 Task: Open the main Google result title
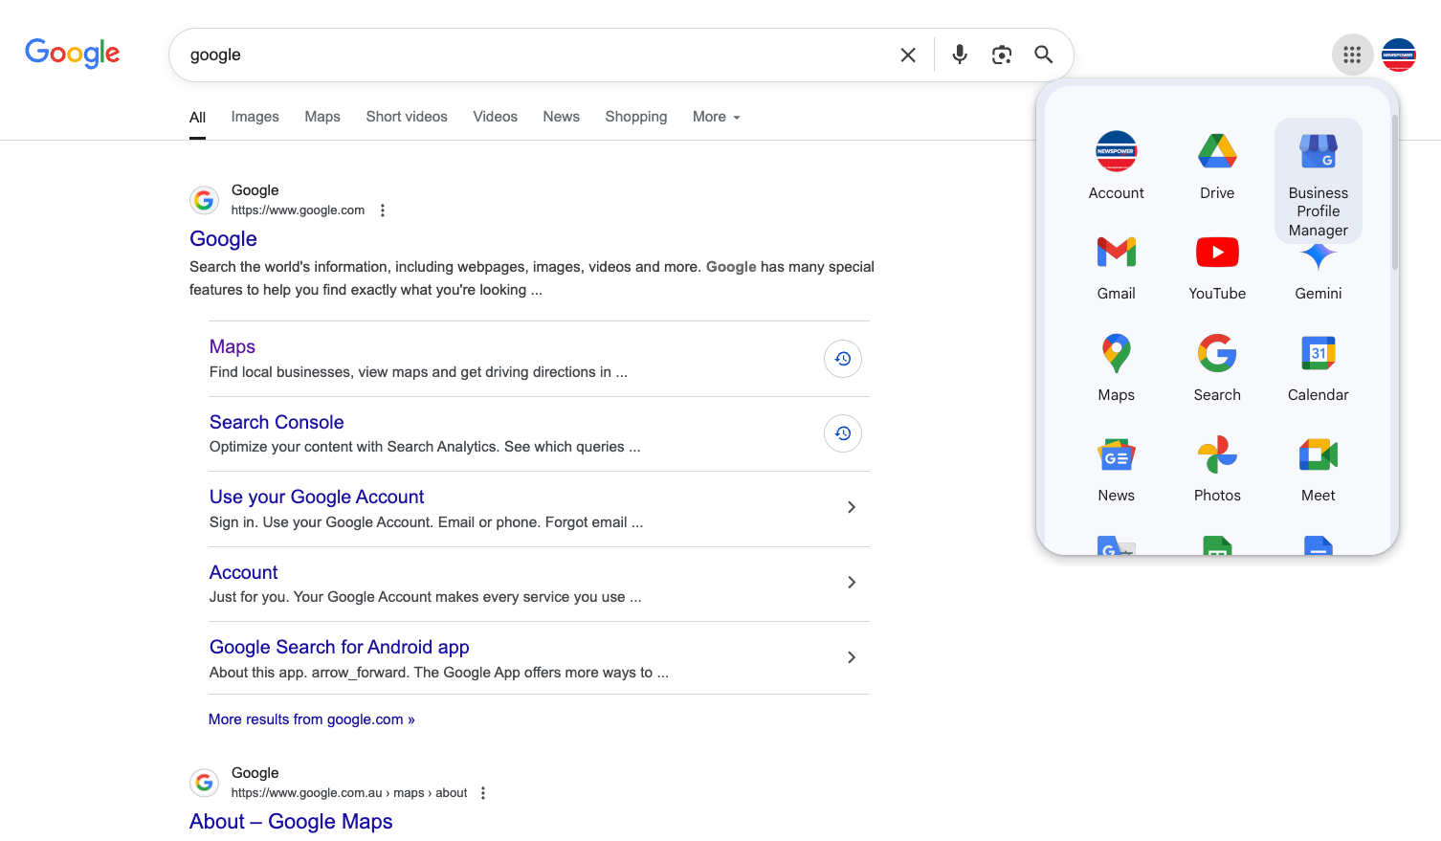(223, 239)
